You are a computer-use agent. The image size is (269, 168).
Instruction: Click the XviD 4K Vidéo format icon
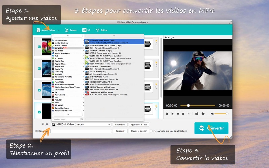87,78
